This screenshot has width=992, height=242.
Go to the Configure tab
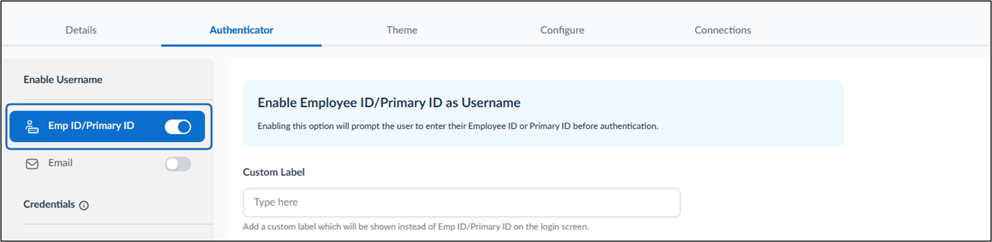click(562, 30)
